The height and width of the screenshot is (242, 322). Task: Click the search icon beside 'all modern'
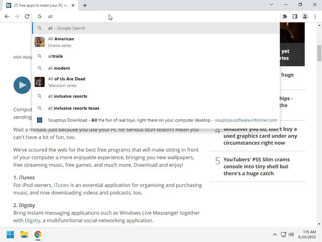pos(40,68)
